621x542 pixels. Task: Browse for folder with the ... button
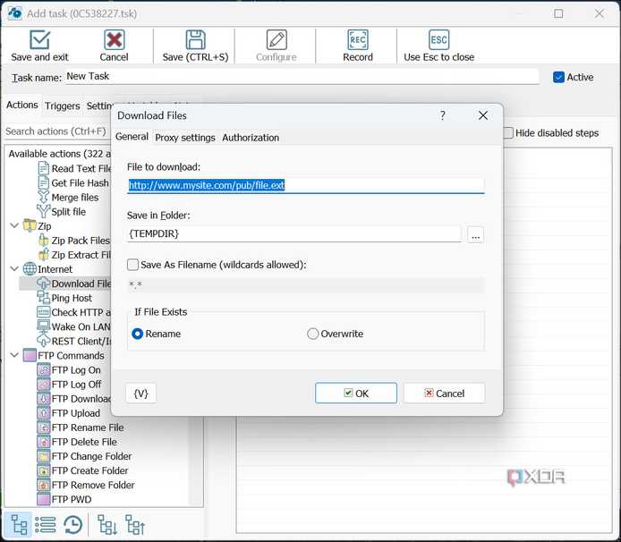476,234
